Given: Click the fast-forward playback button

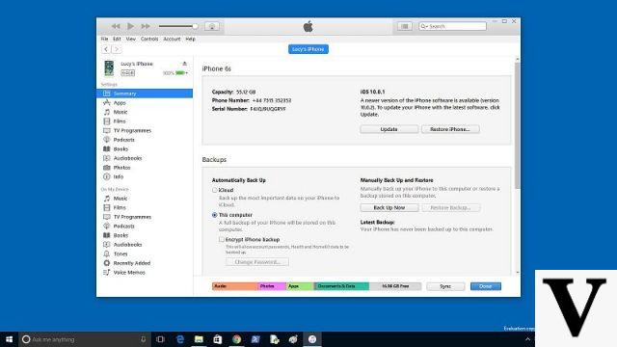Looking at the screenshot, I should [x=146, y=26].
